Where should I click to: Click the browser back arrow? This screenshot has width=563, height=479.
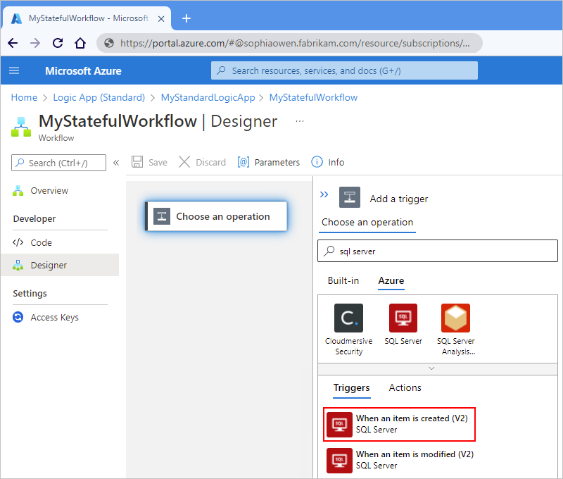[x=13, y=43]
